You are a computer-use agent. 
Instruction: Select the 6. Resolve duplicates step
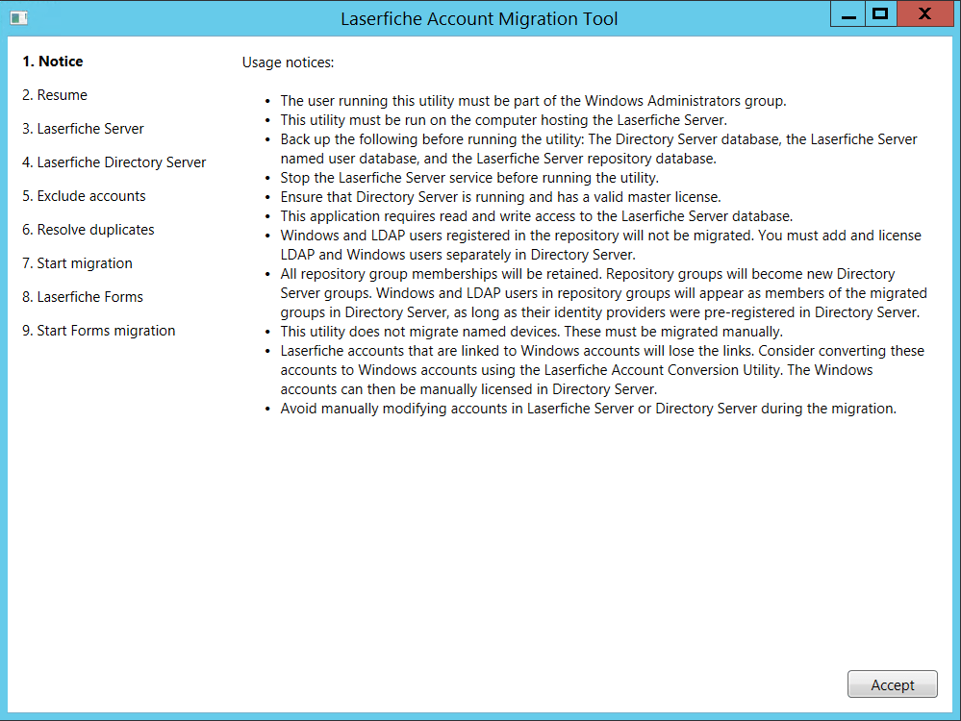[x=89, y=230]
